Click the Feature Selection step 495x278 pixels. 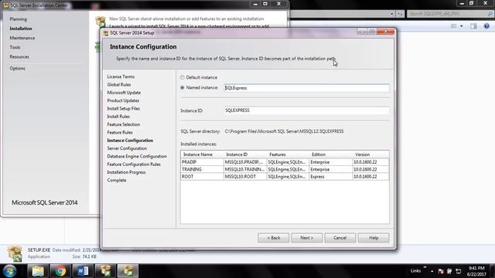(124, 124)
